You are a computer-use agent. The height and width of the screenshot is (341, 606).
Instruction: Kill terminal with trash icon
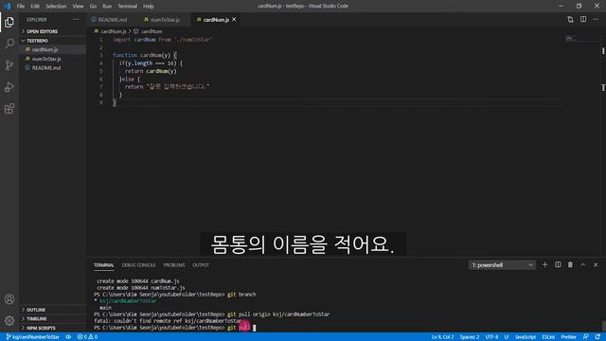coord(570,265)
